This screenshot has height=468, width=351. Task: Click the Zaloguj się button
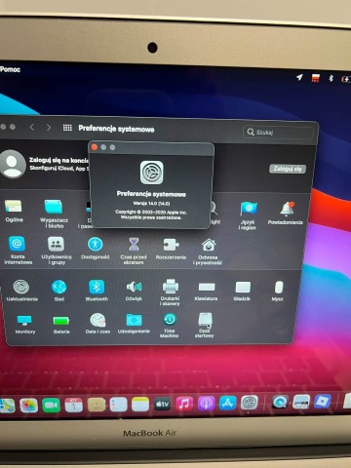[x=288, y=169]
